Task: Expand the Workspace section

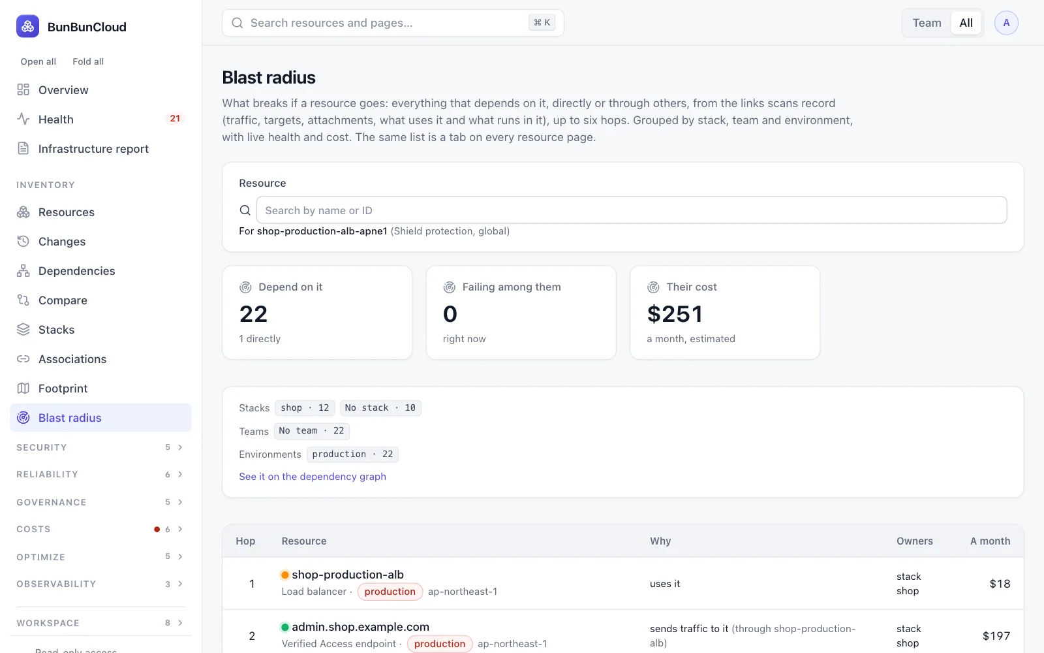Action: point(100,623)
